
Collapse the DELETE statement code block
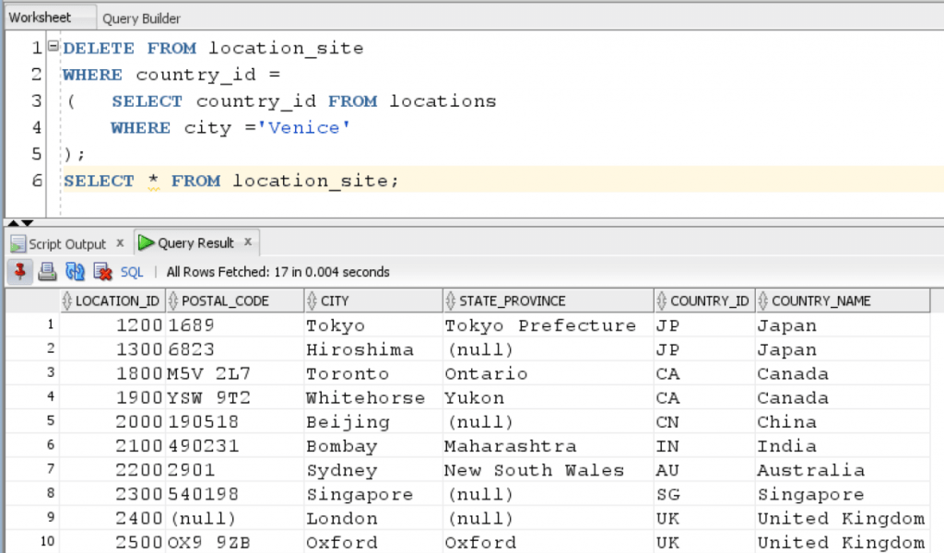coord(53,46)
